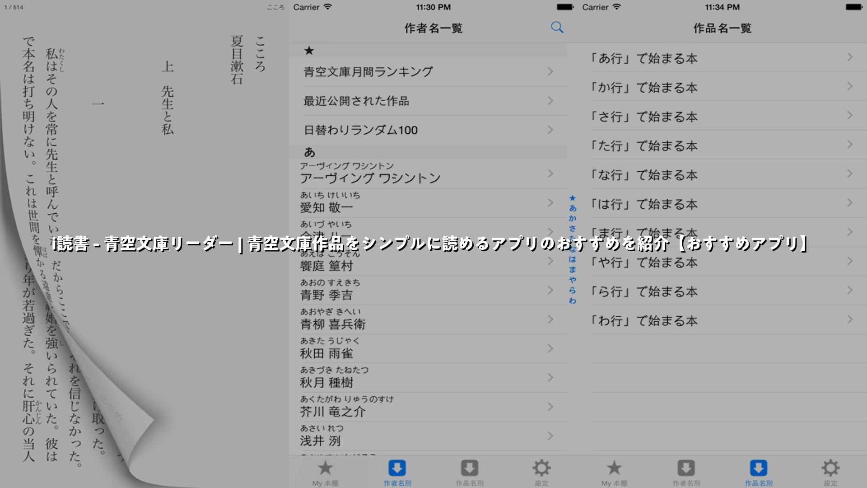This screenshot has width=867, height=488.
Task: Expand chevron on 日替わりランダム100 row
Action: [550, 130]
